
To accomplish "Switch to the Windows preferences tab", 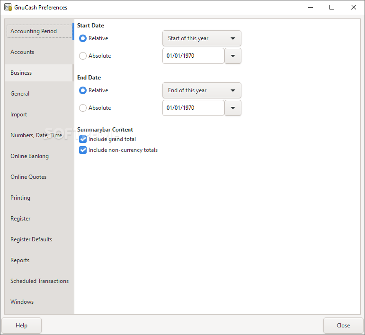I will [39, 302].
